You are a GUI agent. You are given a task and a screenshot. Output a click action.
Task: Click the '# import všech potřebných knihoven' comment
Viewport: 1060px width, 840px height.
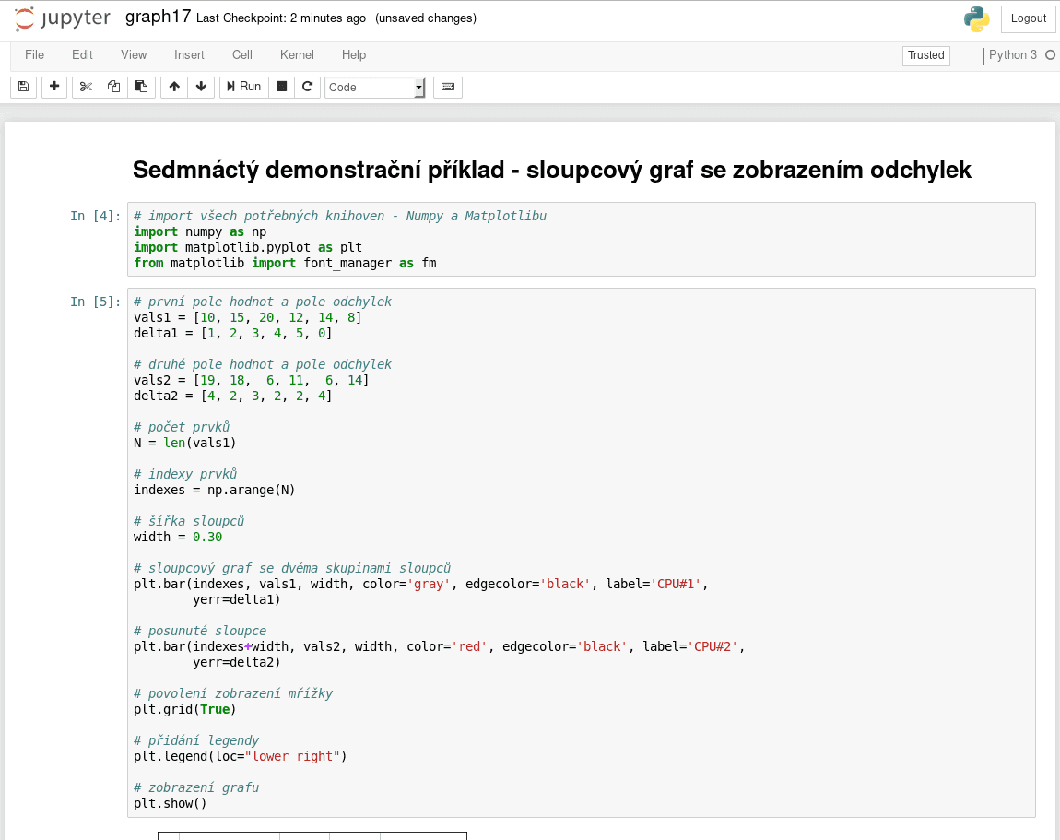point(340,217)
